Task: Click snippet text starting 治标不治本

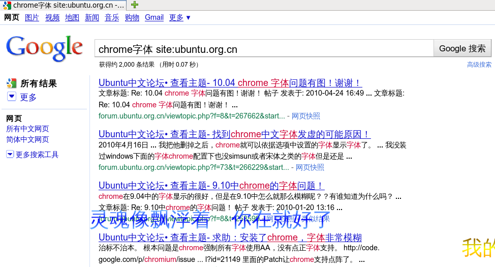Action: pos(239,248)
